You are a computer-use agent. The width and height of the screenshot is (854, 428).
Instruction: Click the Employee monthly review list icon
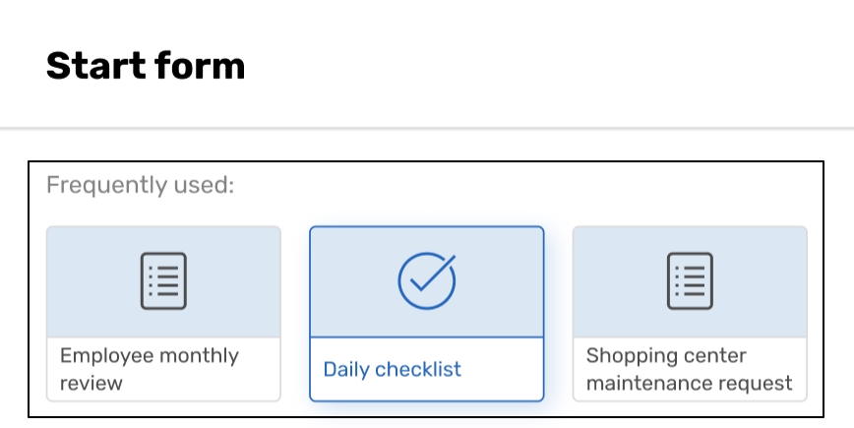[x=163, y=281]
